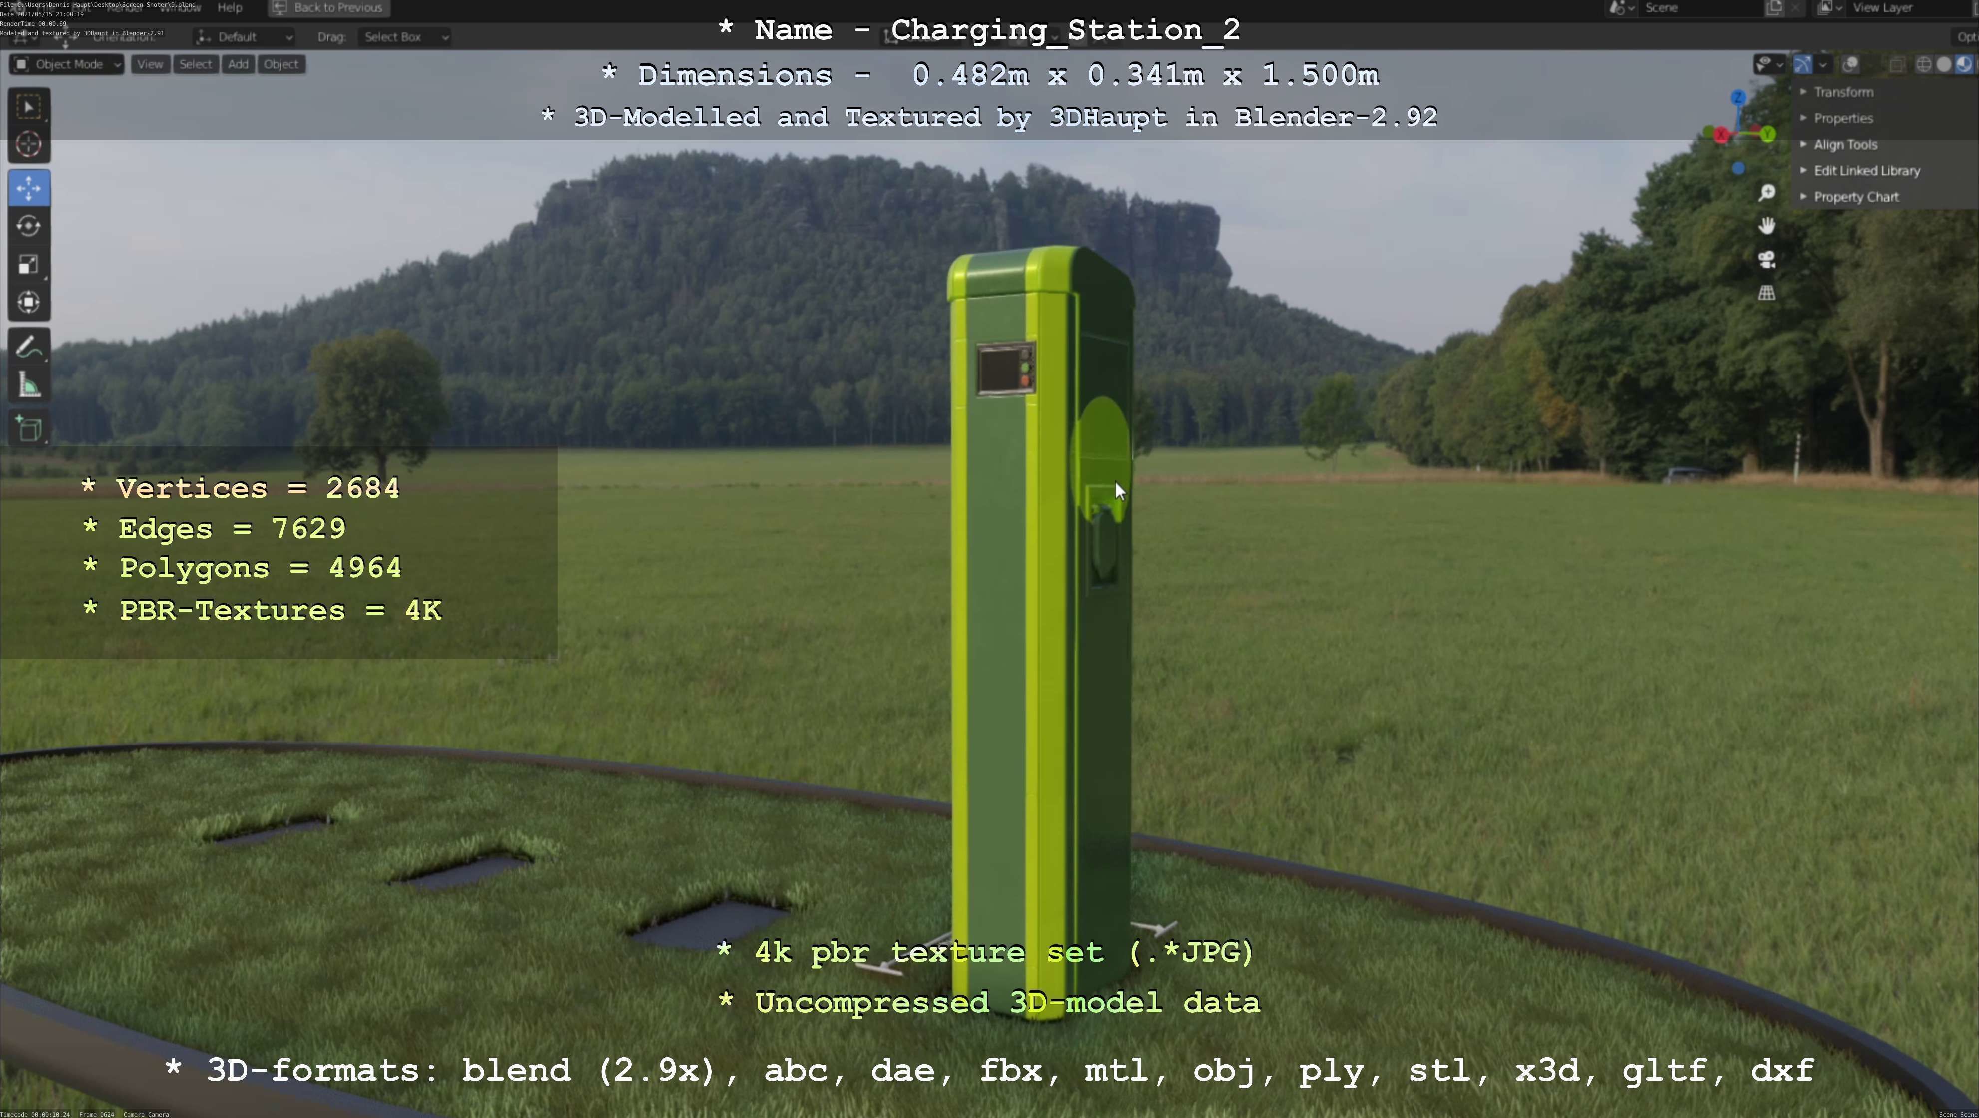Screen dimensions: 1979x1118
Task: Toggle show gizmo button
Action: pos(1802,64)
